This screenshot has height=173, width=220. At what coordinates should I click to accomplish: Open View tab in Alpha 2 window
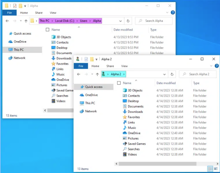pos(124,66)
